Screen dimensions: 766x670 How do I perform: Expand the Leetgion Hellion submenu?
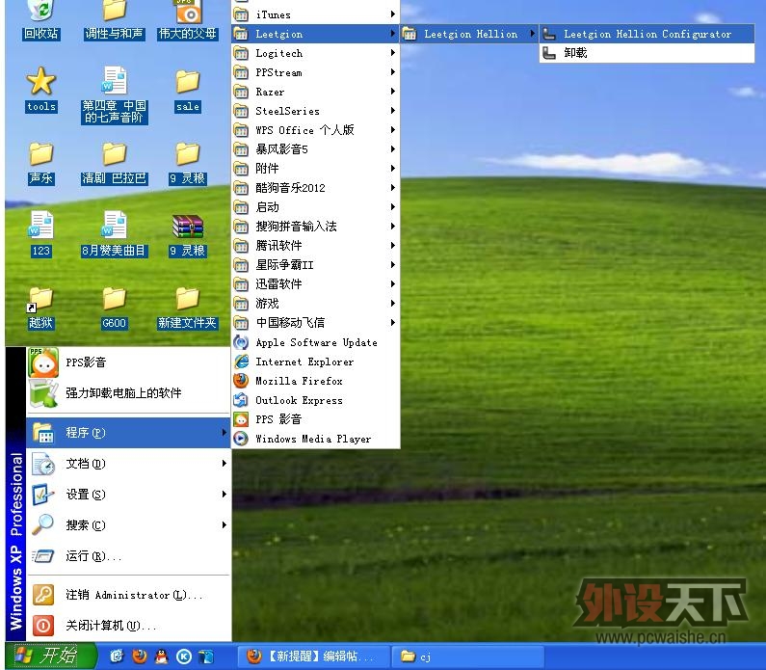point(469,34)
